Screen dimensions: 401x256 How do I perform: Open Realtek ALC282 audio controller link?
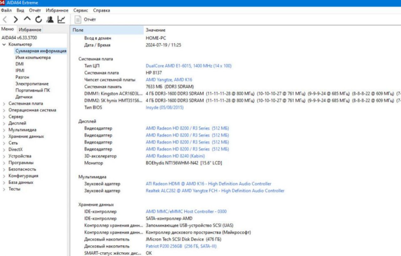tap(215, 191)
